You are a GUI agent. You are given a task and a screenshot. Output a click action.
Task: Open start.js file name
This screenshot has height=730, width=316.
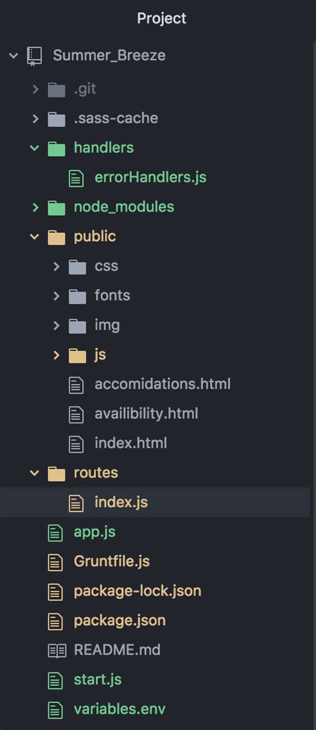97,680
